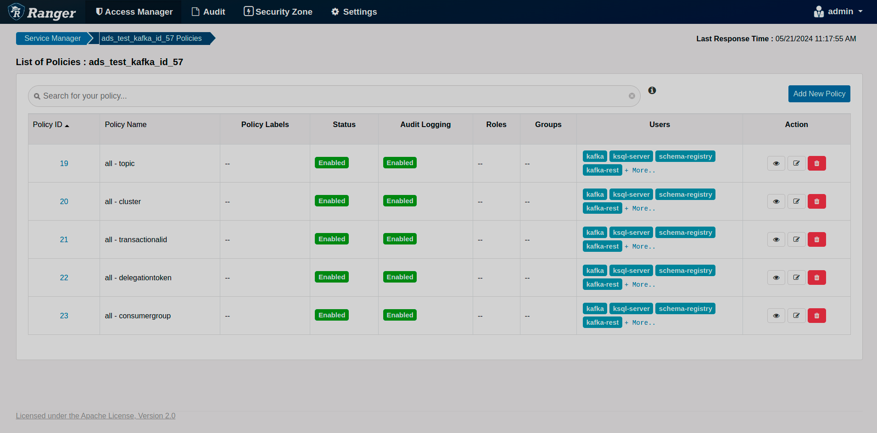View the all - delegationtoken policy
The image size is (877, 433).
(776, 278)
